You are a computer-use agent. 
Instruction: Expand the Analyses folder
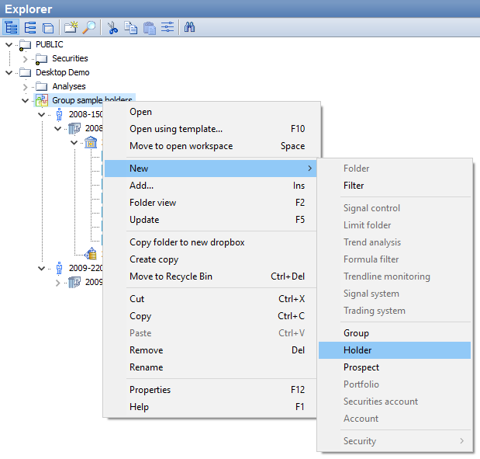point(25,87)
